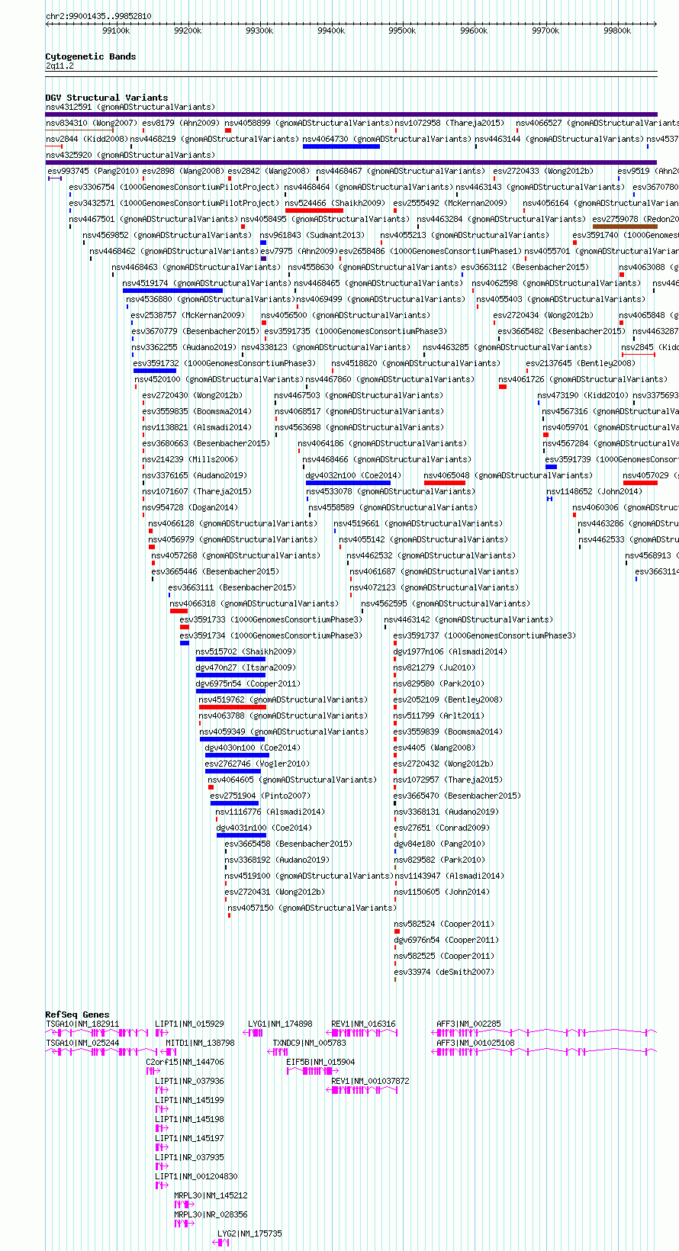
Task: Open variant label dgv84e180 (Pang2010)
Action: 439,844
